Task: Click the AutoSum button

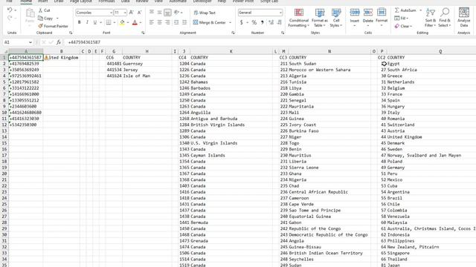Action: 405,10
